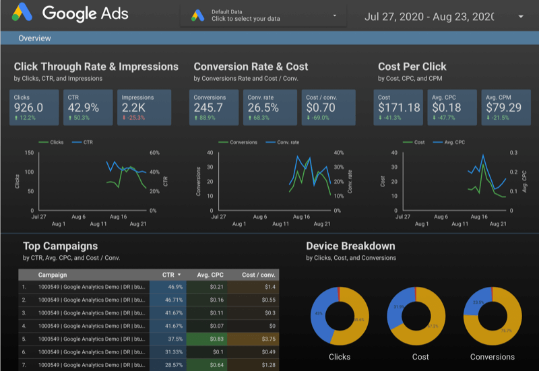This screenshot has height=371, width=539.
Task: Click the Google Ads logo icon
Action: 22,12
